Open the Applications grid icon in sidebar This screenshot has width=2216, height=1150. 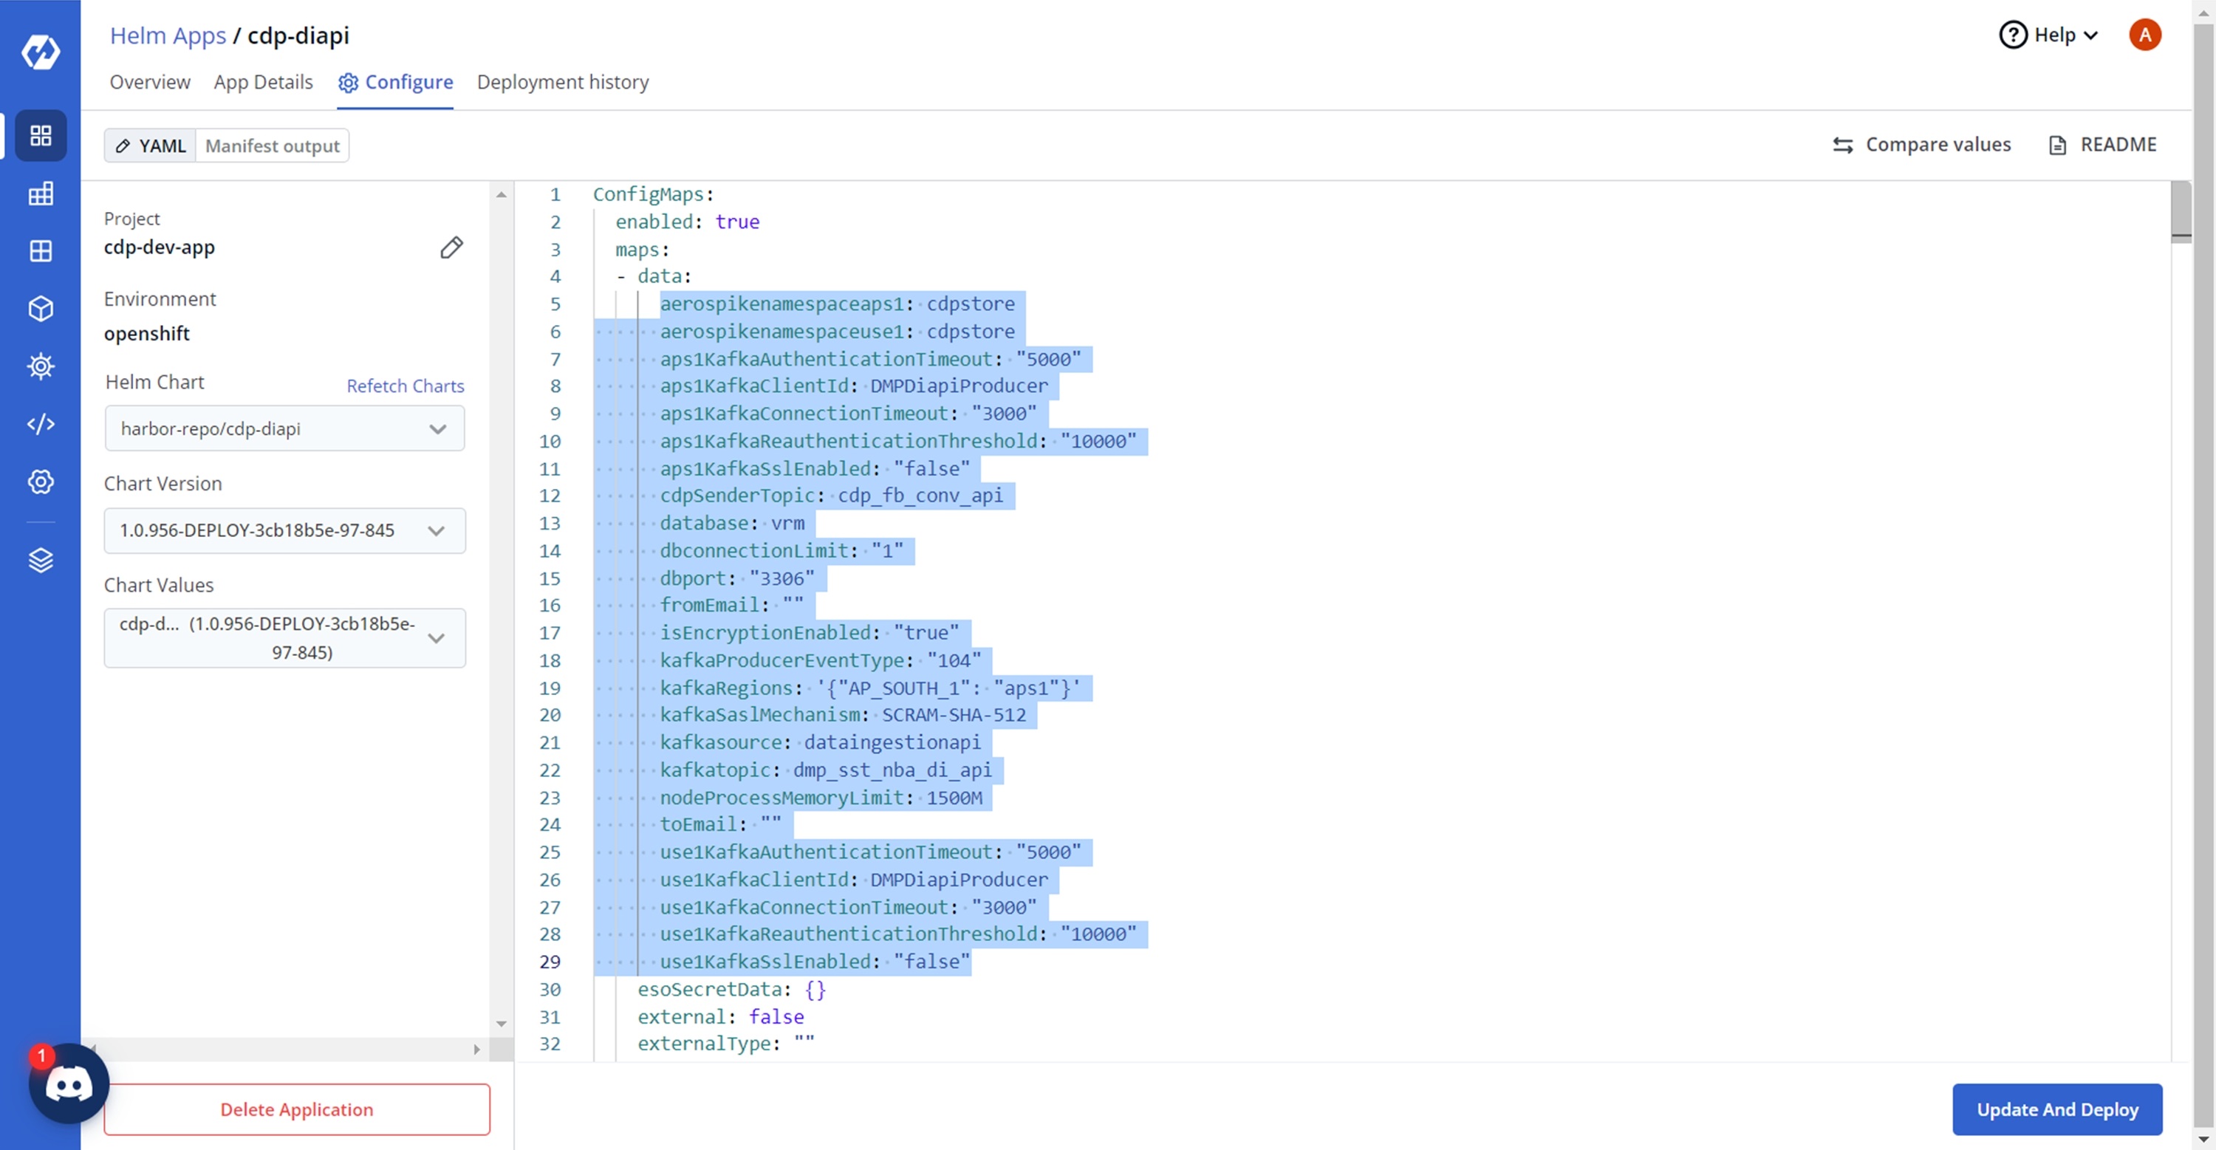41,136
